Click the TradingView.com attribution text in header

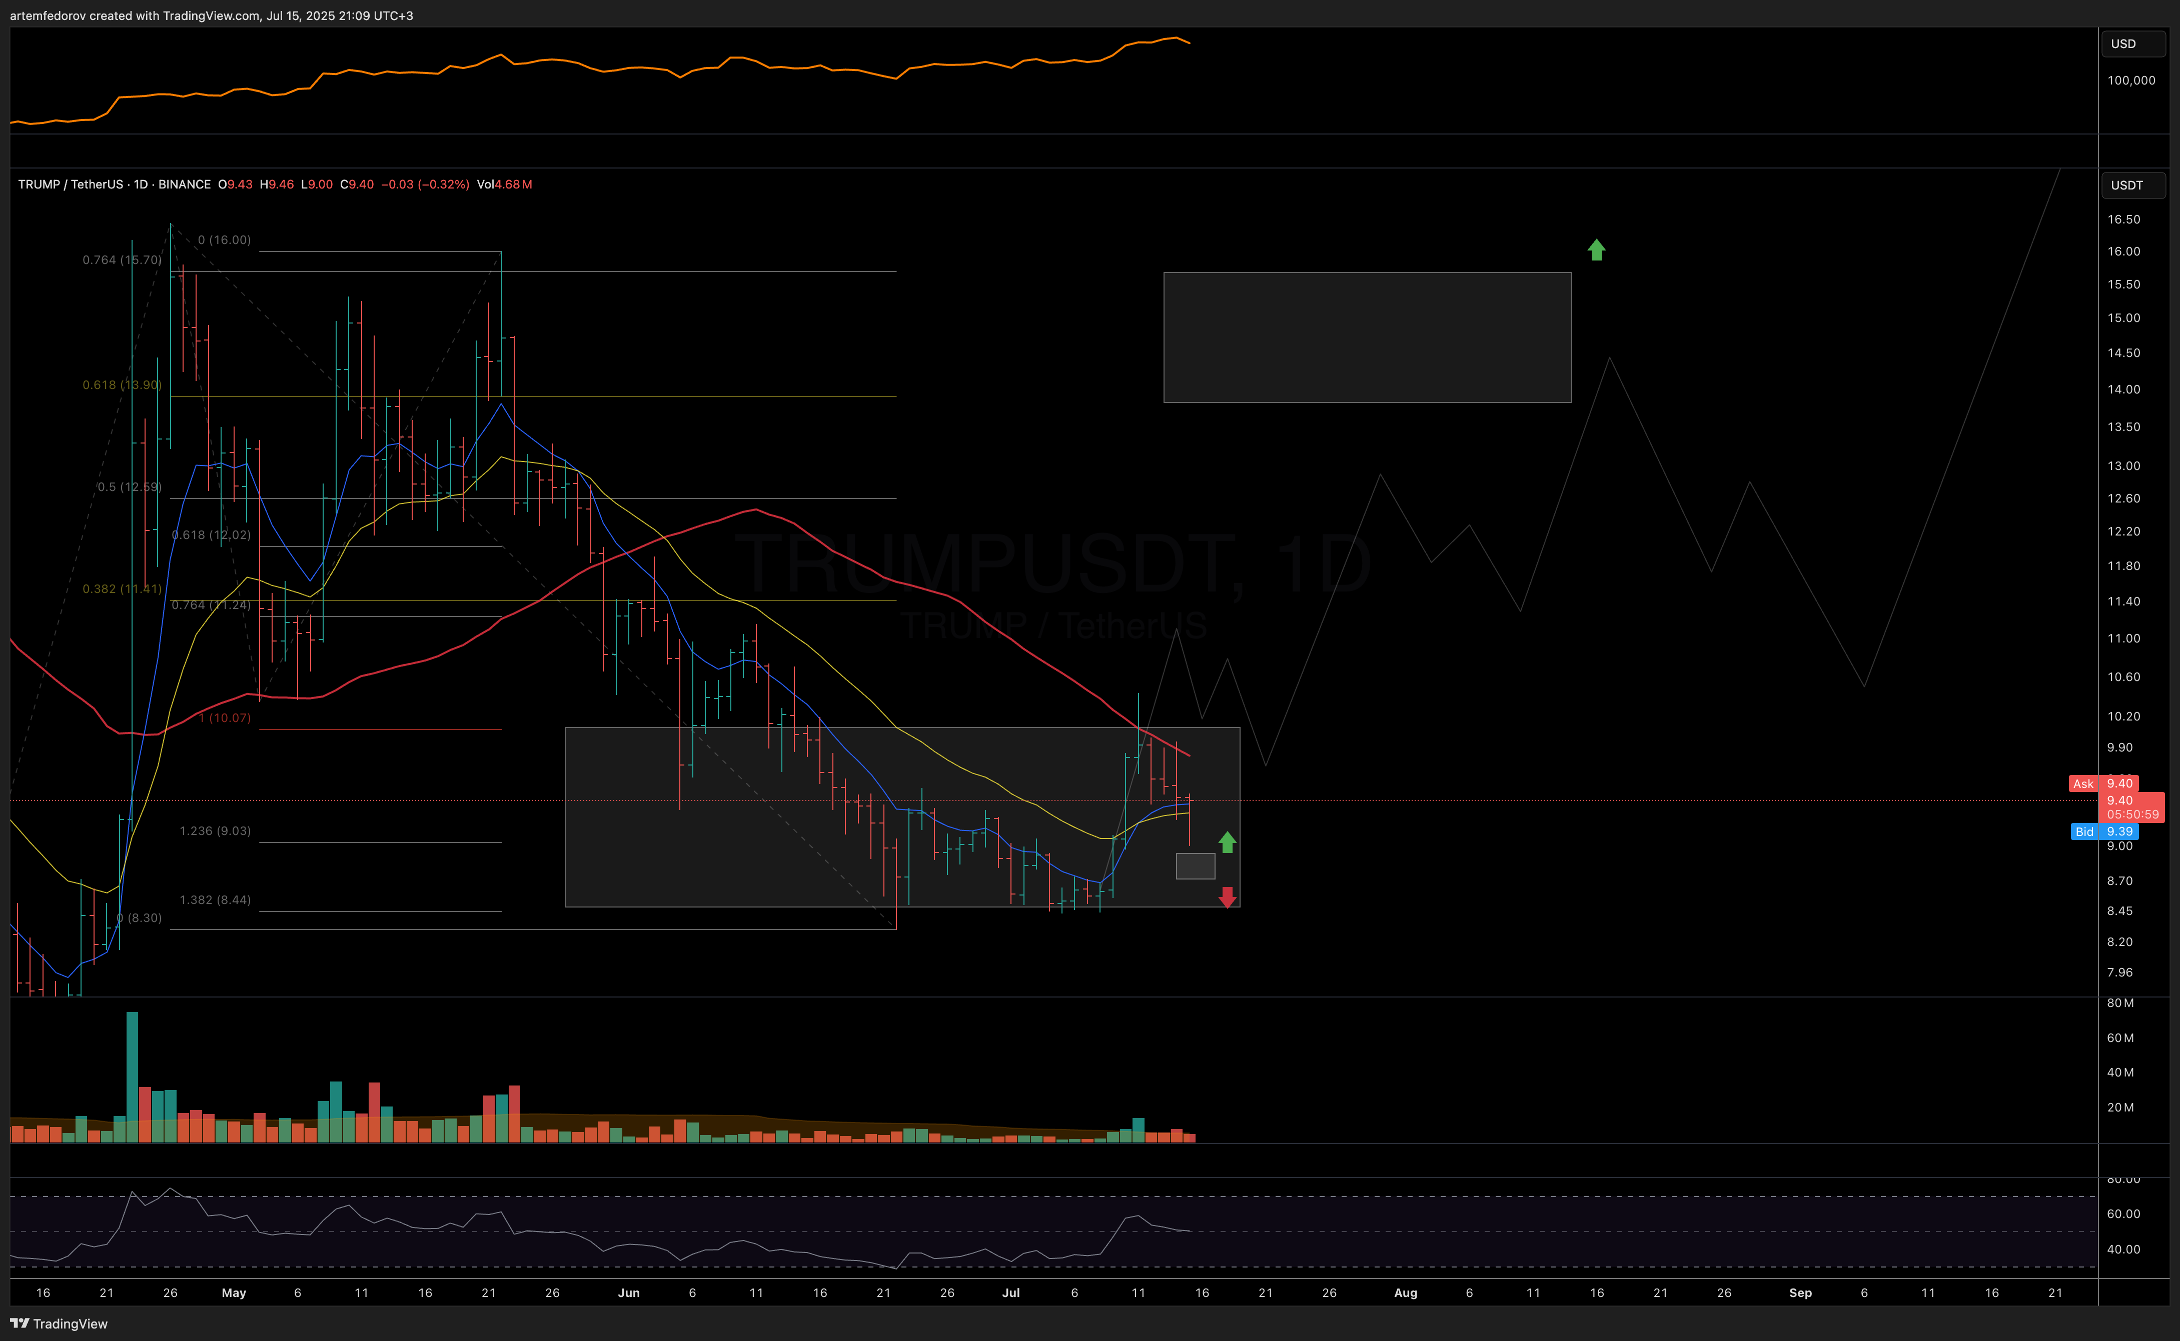point(210,15)
